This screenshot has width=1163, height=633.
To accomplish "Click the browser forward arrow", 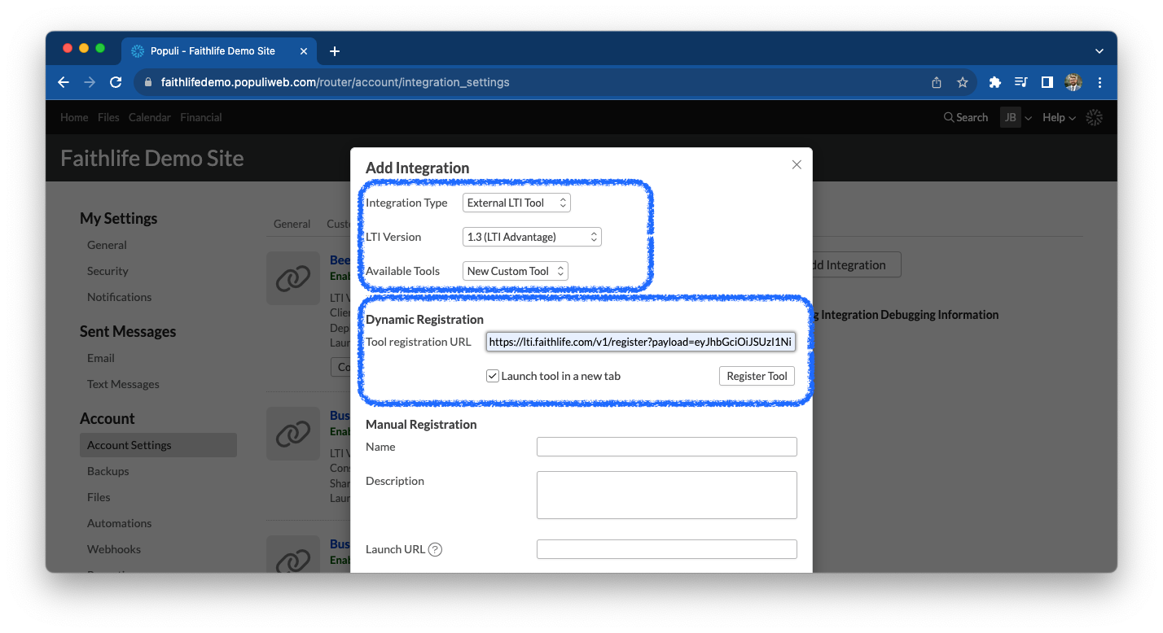I will click(90, 82).
